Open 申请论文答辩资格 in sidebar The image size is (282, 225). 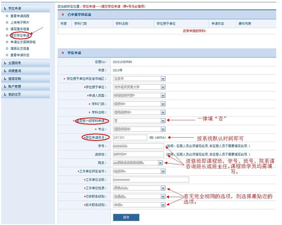tap(23, 42)
